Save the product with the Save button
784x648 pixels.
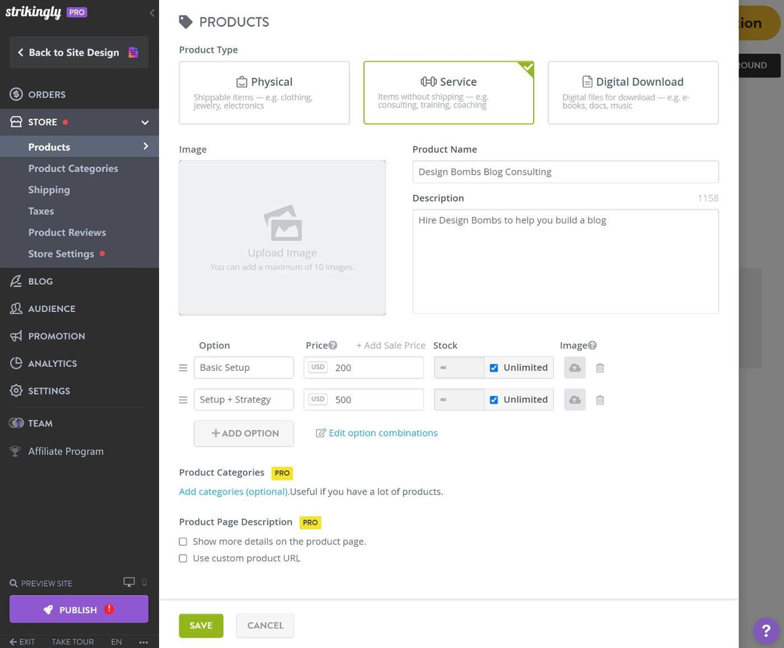201,625
